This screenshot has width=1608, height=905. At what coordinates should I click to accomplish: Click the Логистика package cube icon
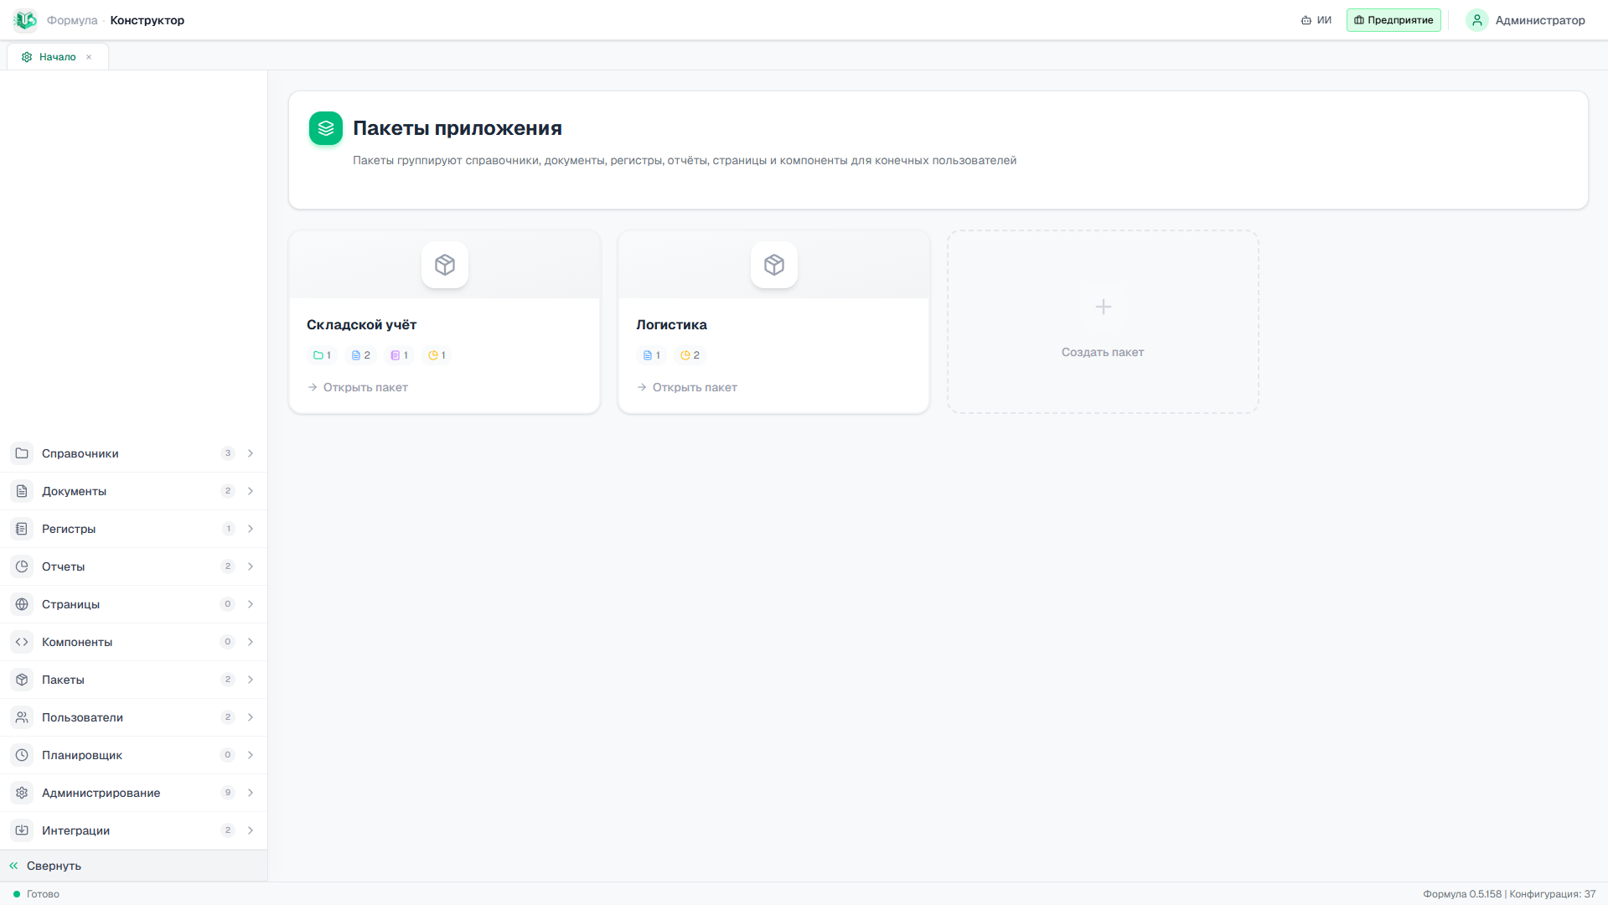click(x=774, y=265)
